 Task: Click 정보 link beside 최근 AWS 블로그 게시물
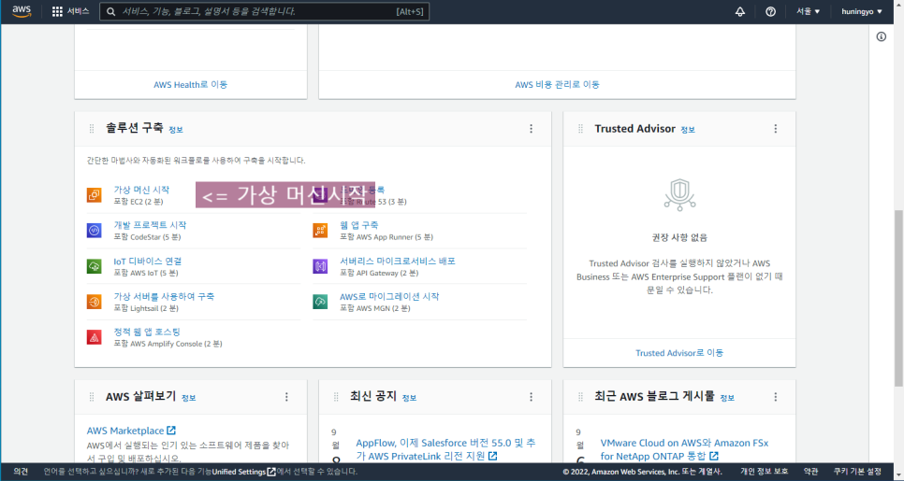click(x=727, y=398)
